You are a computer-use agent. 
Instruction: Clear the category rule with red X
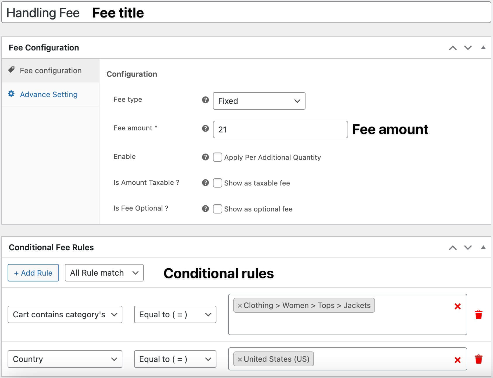pos(458,307)
